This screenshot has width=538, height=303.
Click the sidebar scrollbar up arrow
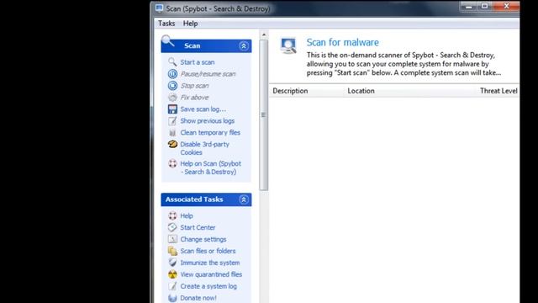[x=263, y=35]
